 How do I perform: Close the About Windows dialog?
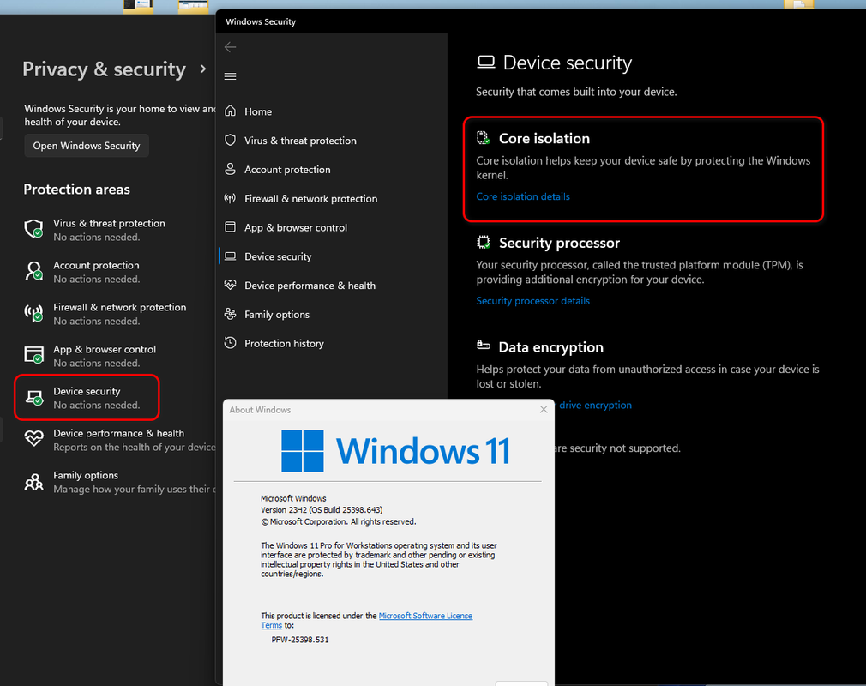pyautogui.click(x=544, y=409)
